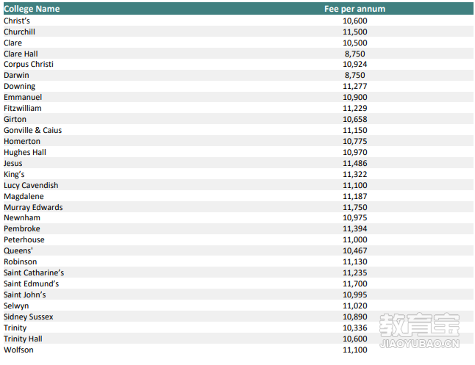The height and width of the screenshot is (365, 475).
Task: Click the Sidney Sussex college name
Action: 29,317
